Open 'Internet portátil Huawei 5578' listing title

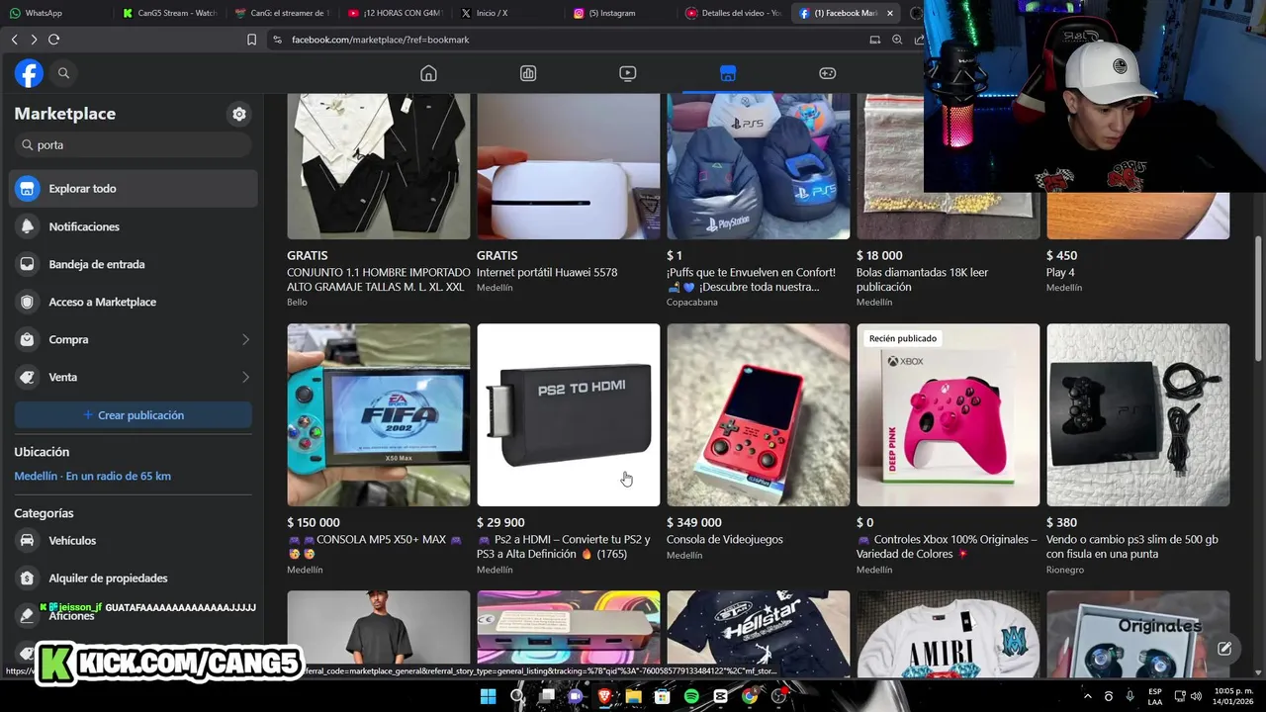pyautogui.click(x=547, y=272)
